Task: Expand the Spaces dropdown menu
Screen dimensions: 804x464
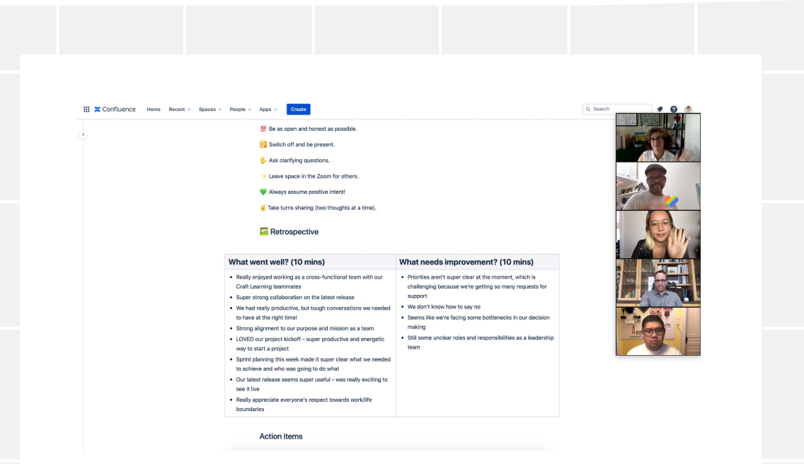Action: click(210, 109)
